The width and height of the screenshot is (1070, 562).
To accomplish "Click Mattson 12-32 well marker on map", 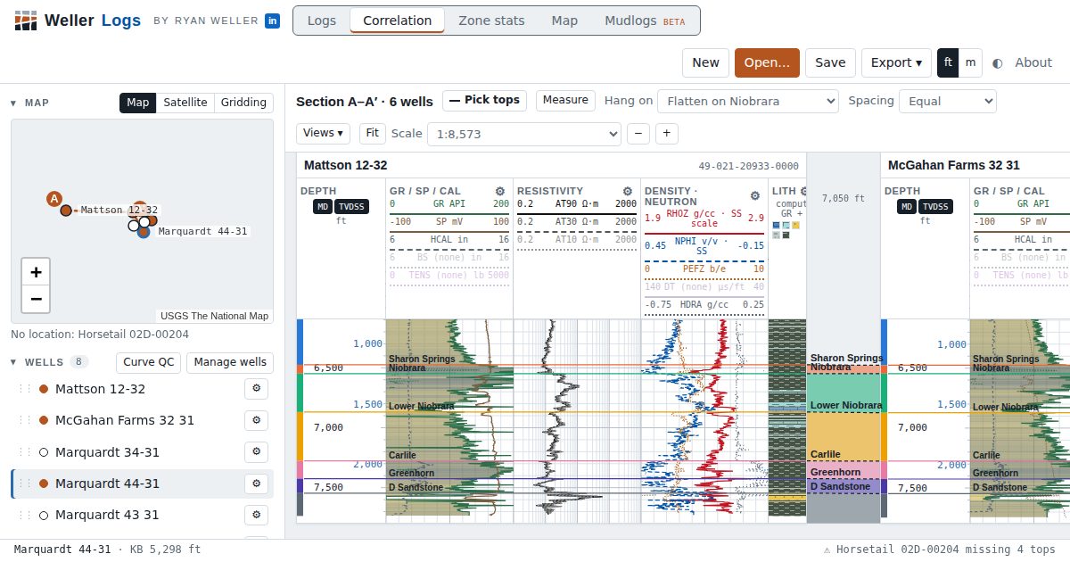I will click(x=66, y=211).
